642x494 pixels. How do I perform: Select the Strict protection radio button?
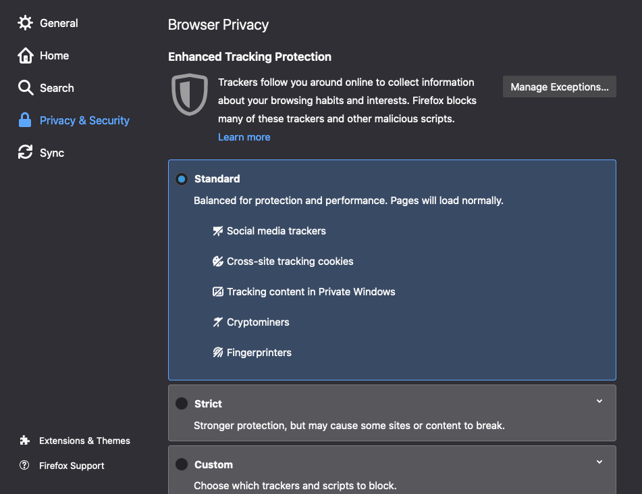[x=182, y=403]
